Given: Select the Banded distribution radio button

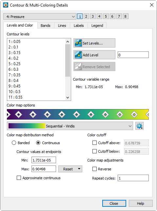Looking at the screenshot, I should click(x=14, y=143).
